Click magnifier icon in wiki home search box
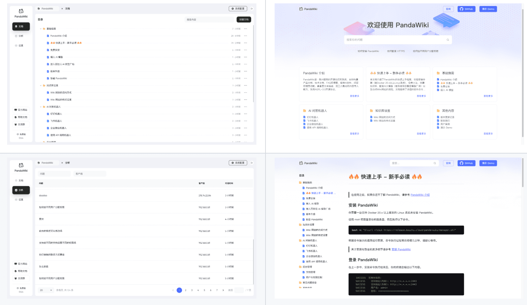 click(x=448, y=40)
